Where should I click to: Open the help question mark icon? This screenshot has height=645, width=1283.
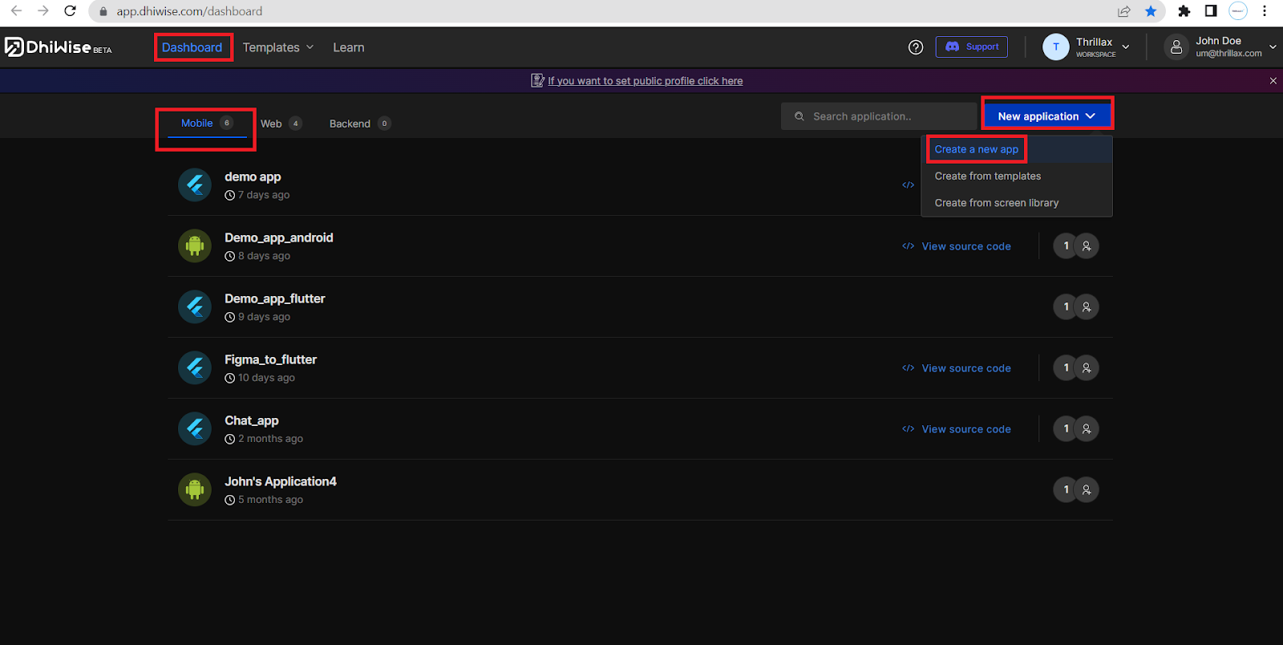click(x=916, y=47)
